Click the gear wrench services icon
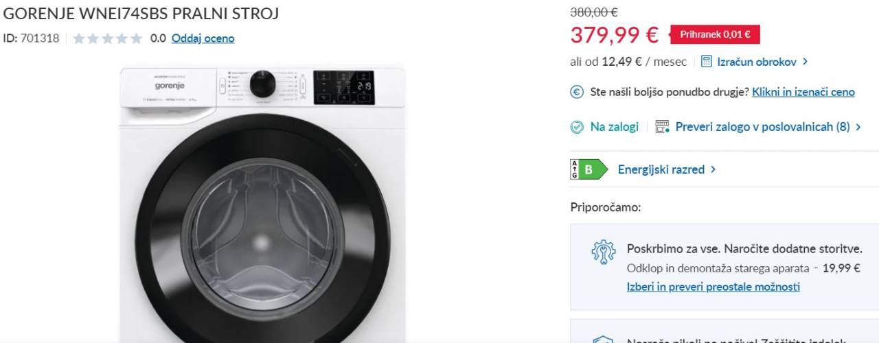Image resolution: width=879 pixels, height=343 pixels. (x=604, y=252)
